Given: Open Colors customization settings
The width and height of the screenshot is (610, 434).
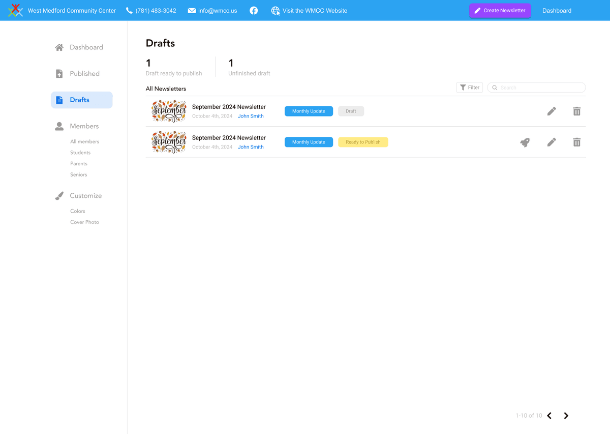Looking at the screenshot, I should (x=78, y=211).
